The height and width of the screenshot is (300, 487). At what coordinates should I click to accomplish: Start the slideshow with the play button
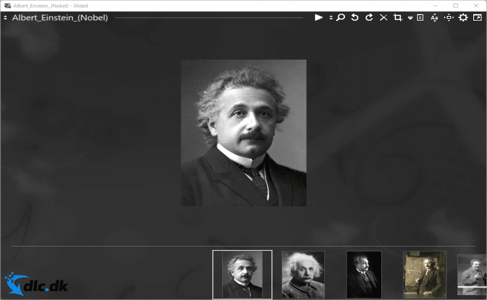(x=319, y=17)
